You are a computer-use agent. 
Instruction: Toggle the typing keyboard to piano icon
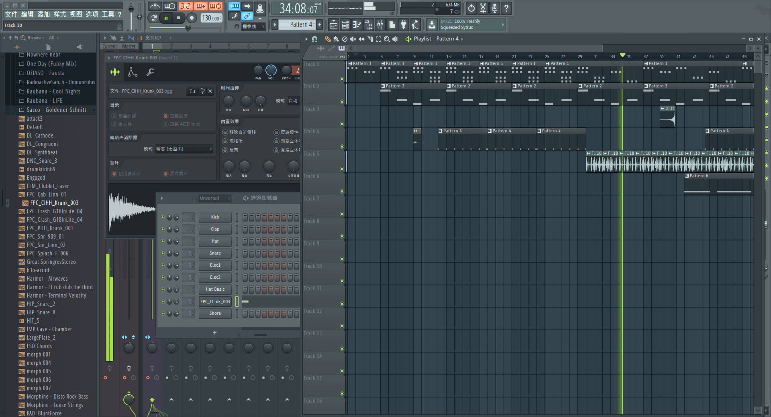pyautogui.click(x=234, y=6)
